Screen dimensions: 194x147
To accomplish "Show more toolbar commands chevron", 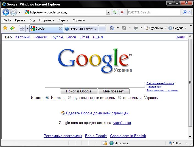I will (x=191, y=26).
